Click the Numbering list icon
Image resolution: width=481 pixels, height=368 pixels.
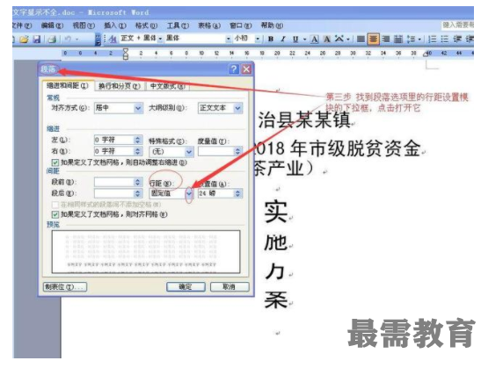point(433,40)
